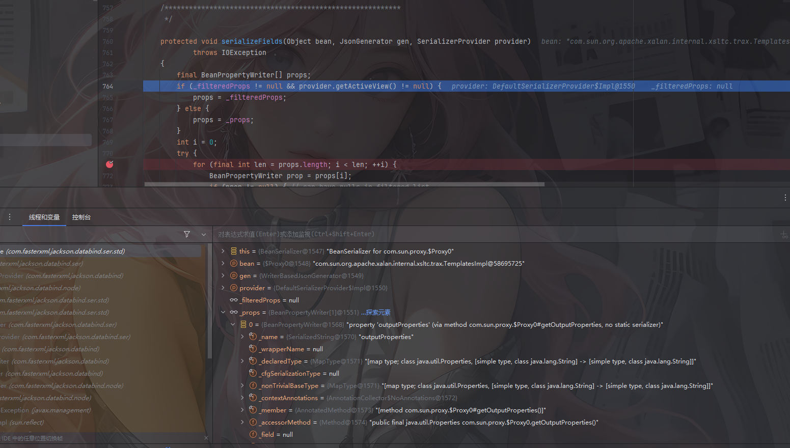Click the parameter icon beside 'provider' variable
This screenshot has width=790, height=448.
click(x=234, y=288)
